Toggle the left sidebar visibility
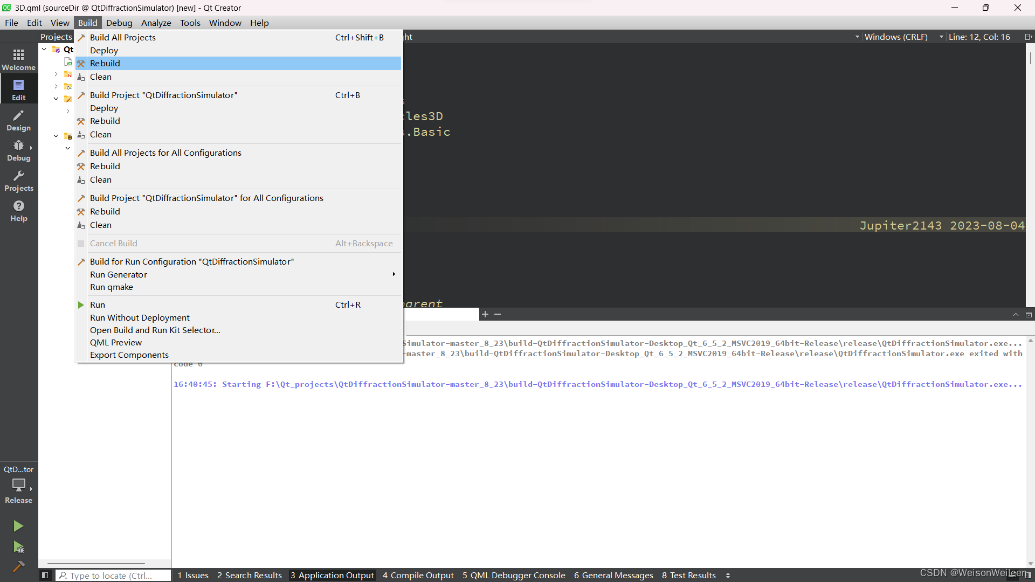1035x582 pixels. click(45, 575)
